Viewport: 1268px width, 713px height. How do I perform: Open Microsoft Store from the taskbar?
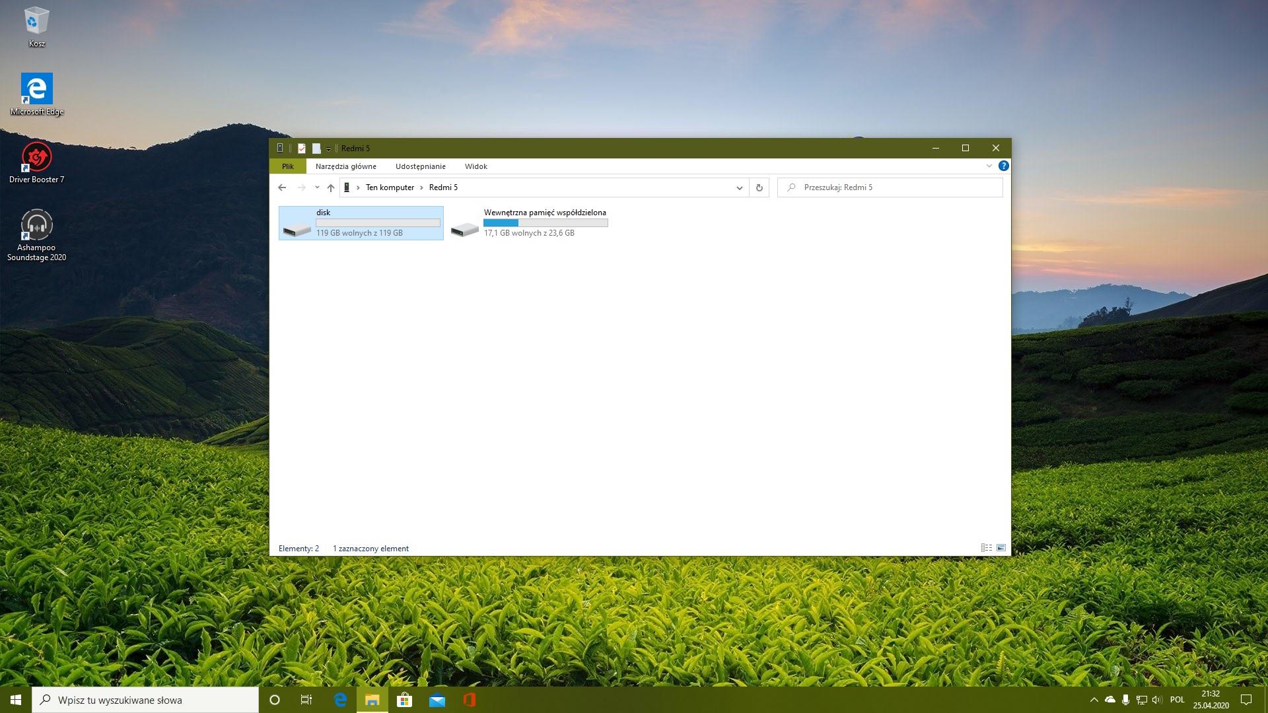click(404, 700)
